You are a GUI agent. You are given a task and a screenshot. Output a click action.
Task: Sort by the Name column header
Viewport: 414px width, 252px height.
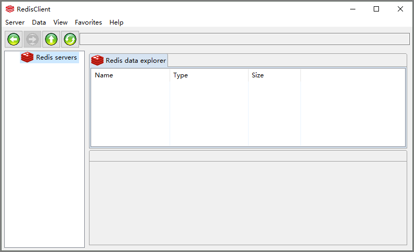tap(130, 75)
